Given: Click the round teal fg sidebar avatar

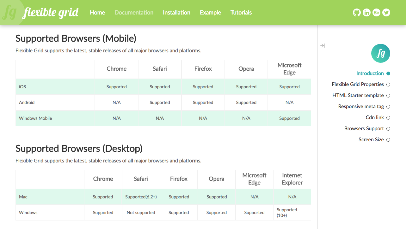Looking at the screenshot, I should pyautogui.click(x=381, y=53).
